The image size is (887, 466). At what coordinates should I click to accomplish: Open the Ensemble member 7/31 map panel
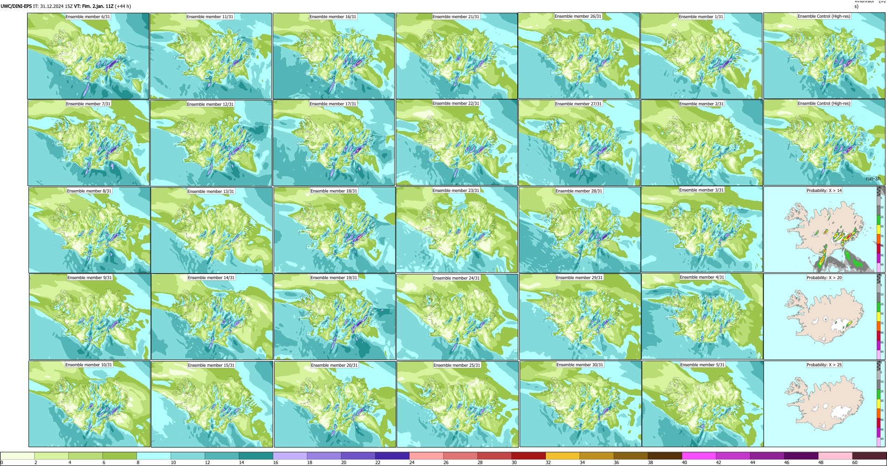[x=89, y=143]
